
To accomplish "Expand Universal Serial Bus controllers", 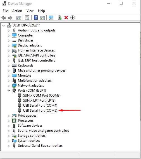I will pos(9,146).
